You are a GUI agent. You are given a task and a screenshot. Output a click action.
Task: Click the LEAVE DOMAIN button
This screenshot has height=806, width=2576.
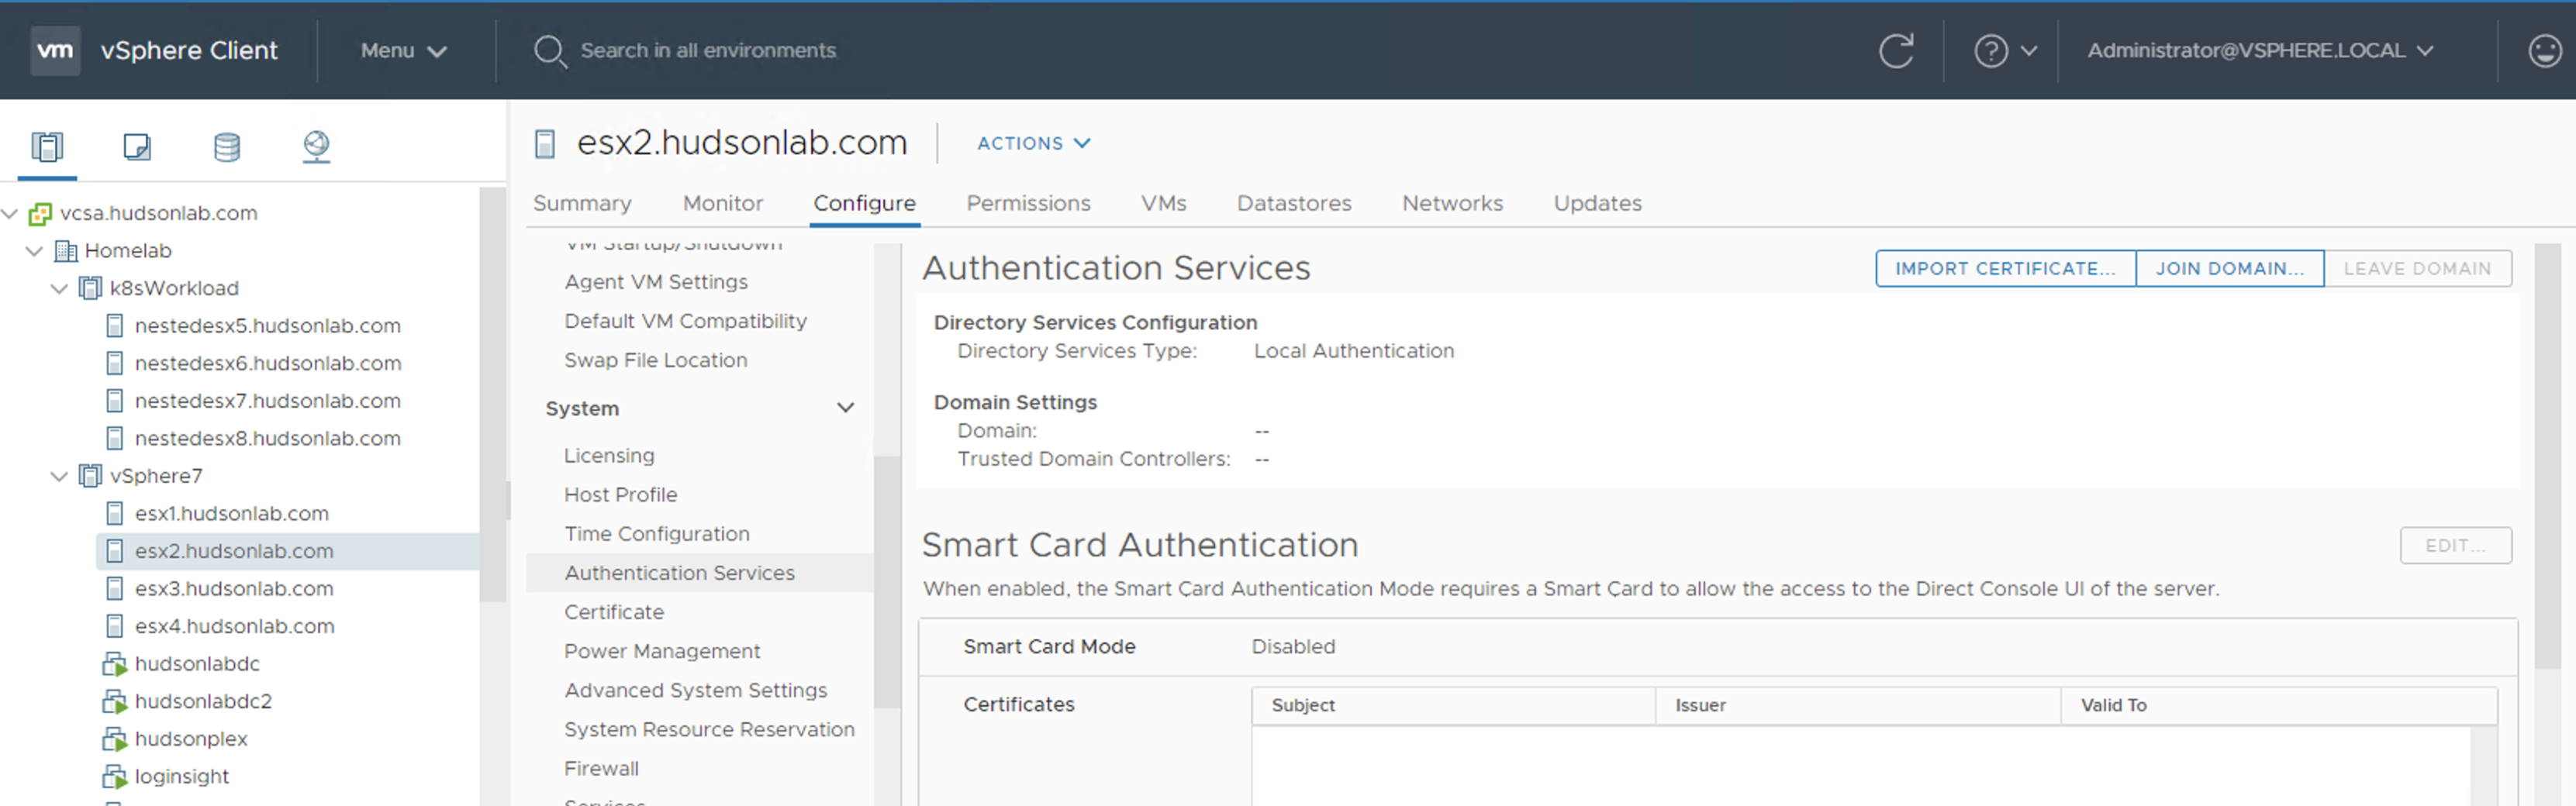(x=2417, y=268)
